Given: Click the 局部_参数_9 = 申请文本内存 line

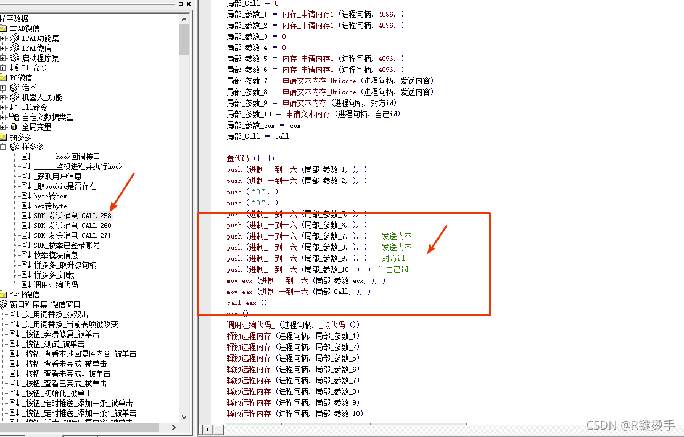Looking at the screenshot, I should coord(311,103).
